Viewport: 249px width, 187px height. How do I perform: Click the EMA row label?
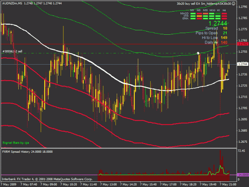point(186,18)
